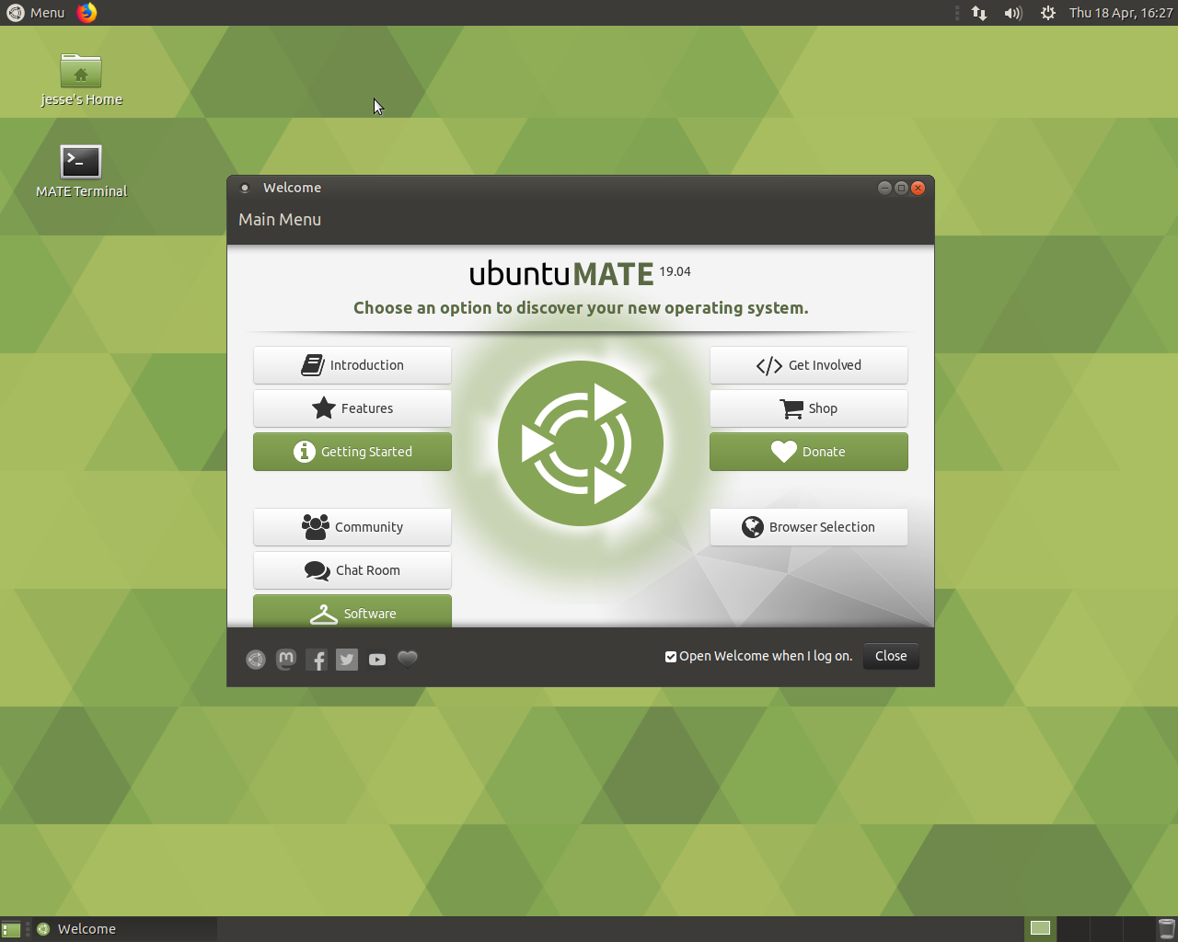Open the Ubuntu MATE website footer icon
The image size is (1178, 942).
pyautogui.click(x=256, y=659)
